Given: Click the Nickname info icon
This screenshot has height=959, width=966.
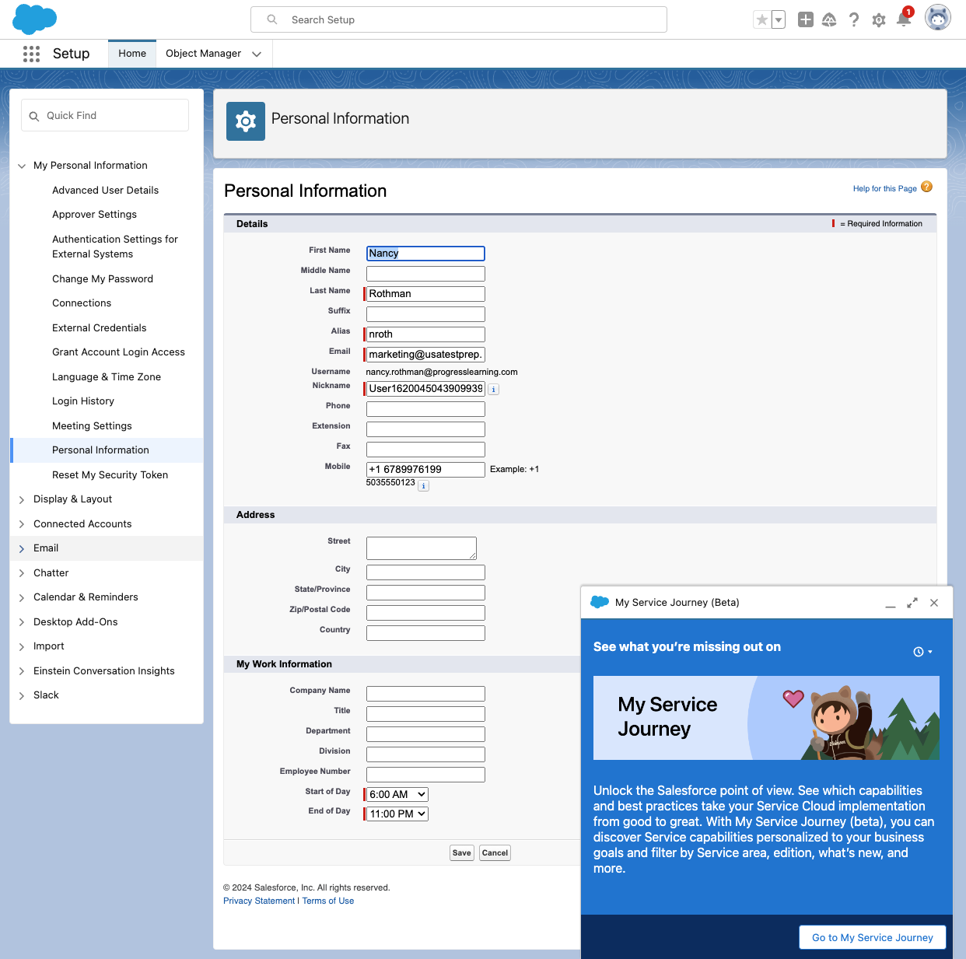Looking at the screenshot, I should coord(494,390).
